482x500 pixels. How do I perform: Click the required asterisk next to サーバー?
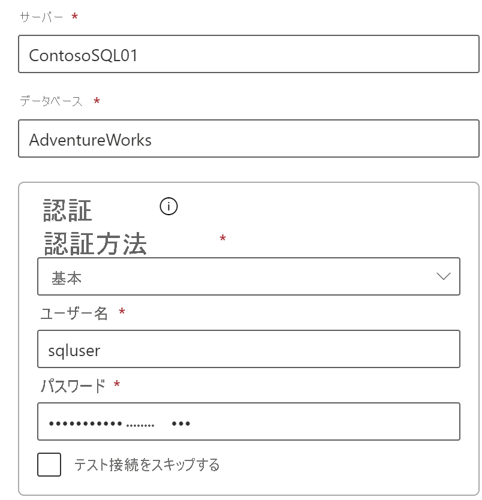tap(75, 17)
